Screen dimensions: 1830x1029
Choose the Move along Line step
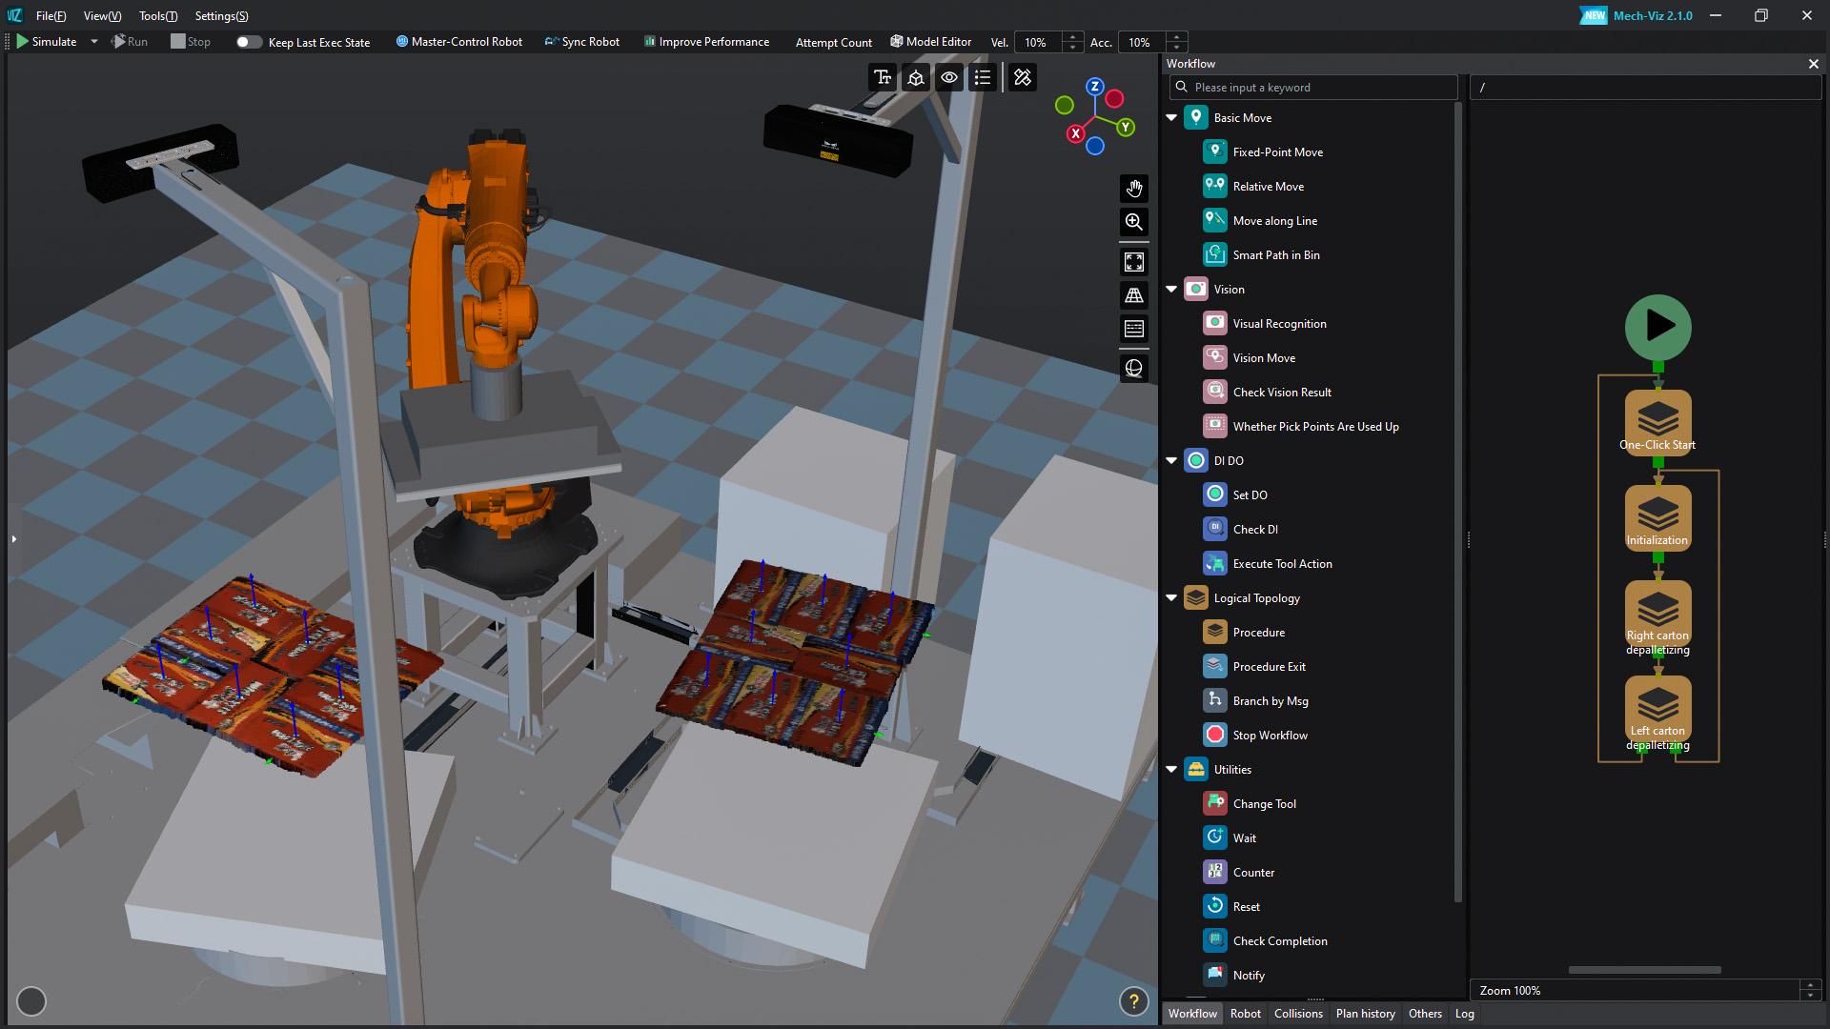pyautogui.click(x=1274, y=221)
